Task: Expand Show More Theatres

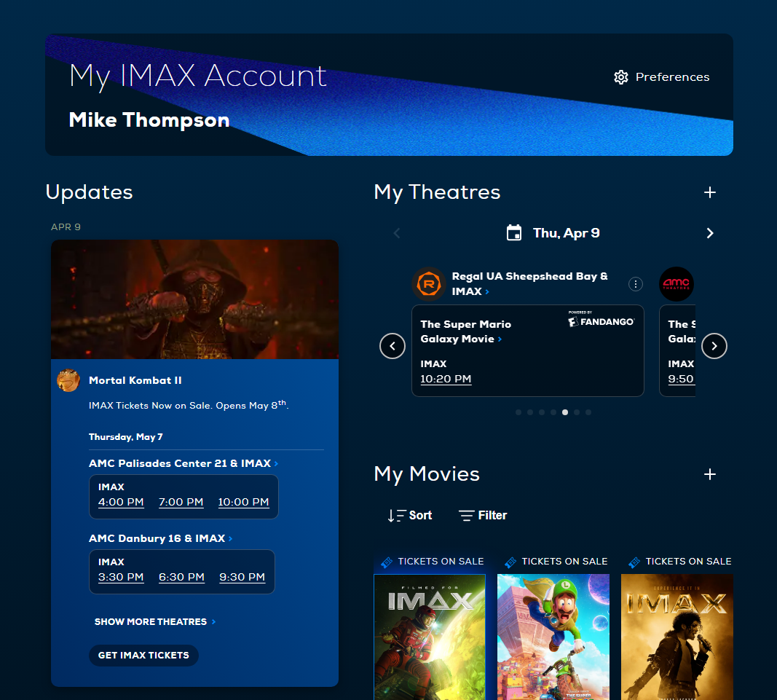Action: [155, 621]
